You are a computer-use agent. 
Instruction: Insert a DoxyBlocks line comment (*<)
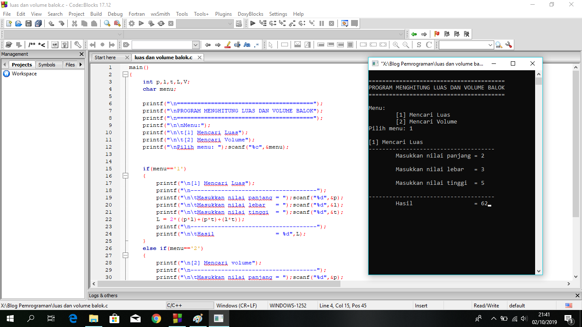pyautogui.click(x=42, y=45)
